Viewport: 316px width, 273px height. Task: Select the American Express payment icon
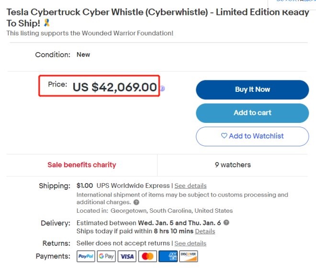tap(168, 257)
